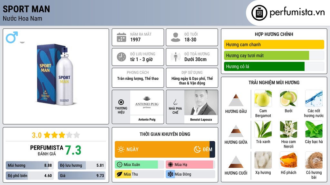Click the Bưởi grapefruit note image
330x185 pixels.
(x=288, y=98)
